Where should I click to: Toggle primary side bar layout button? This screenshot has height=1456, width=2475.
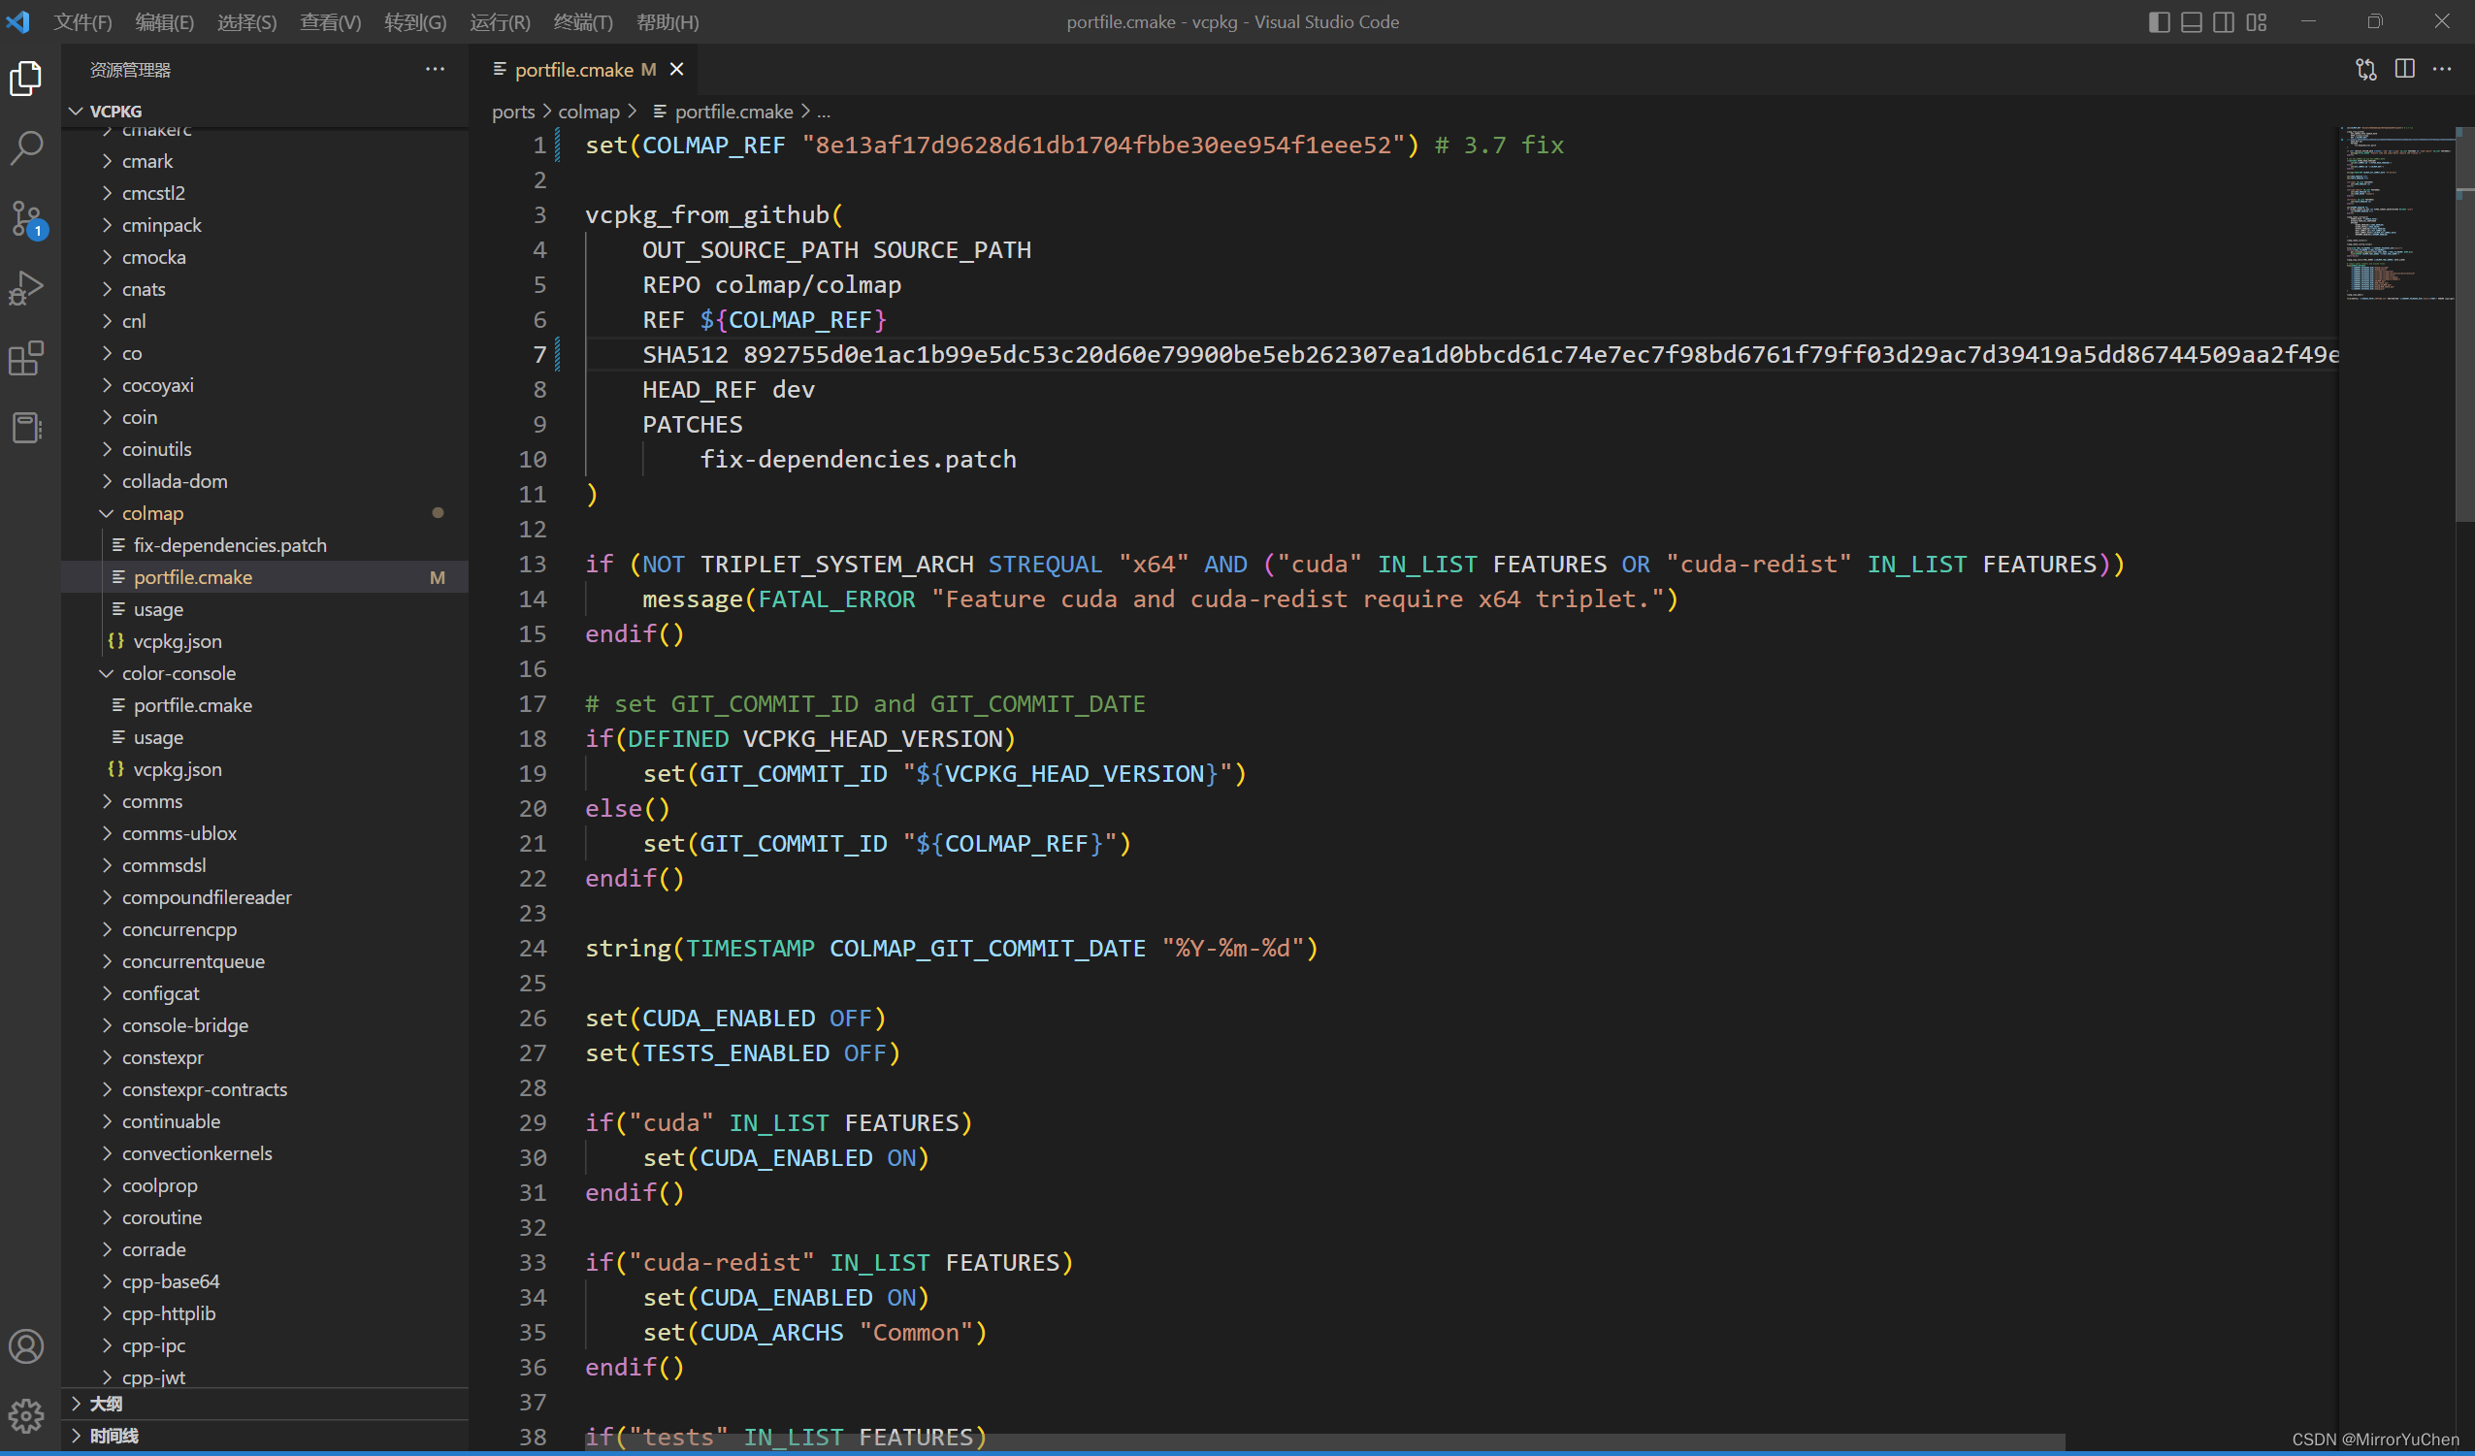[2159, 21]
